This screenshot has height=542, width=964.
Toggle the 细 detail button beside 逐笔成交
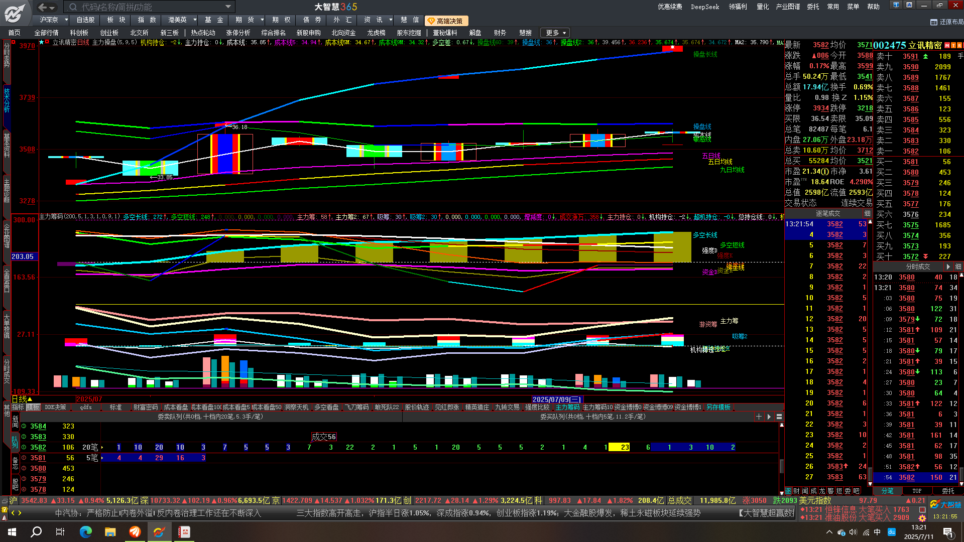coord(867,213)
